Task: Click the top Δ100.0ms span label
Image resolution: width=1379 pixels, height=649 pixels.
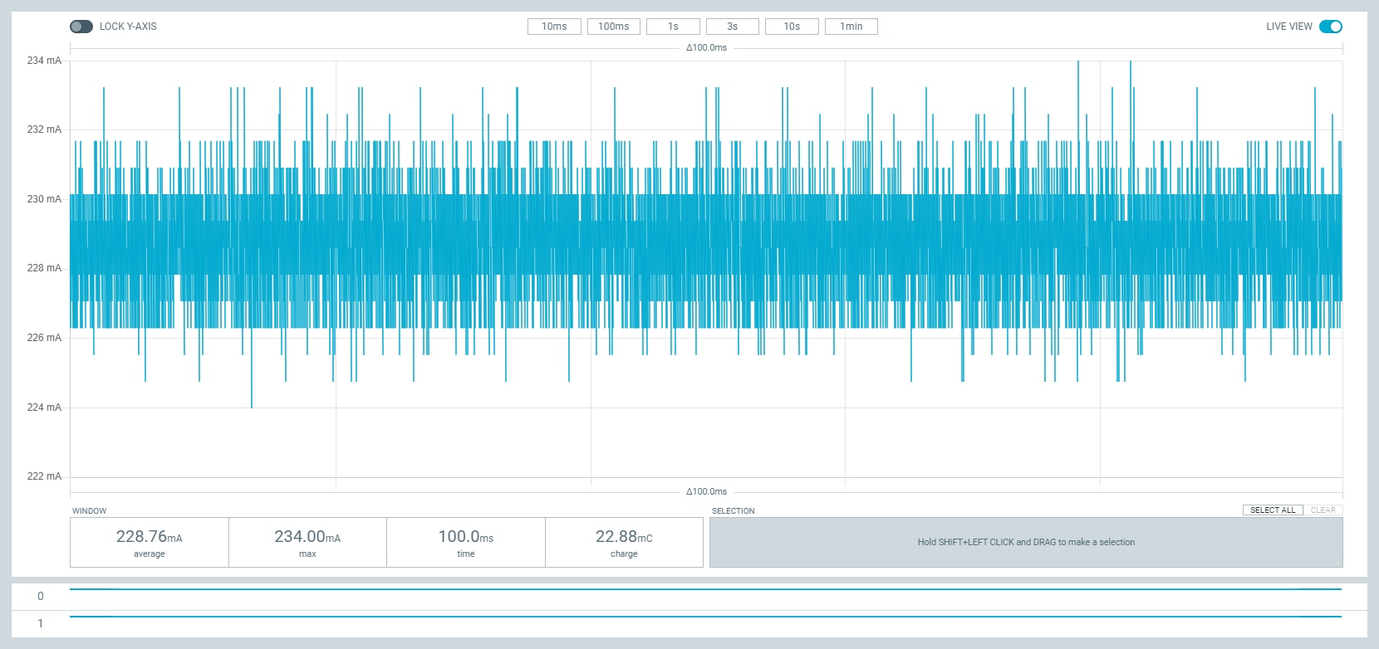Action: pos(706,47)
